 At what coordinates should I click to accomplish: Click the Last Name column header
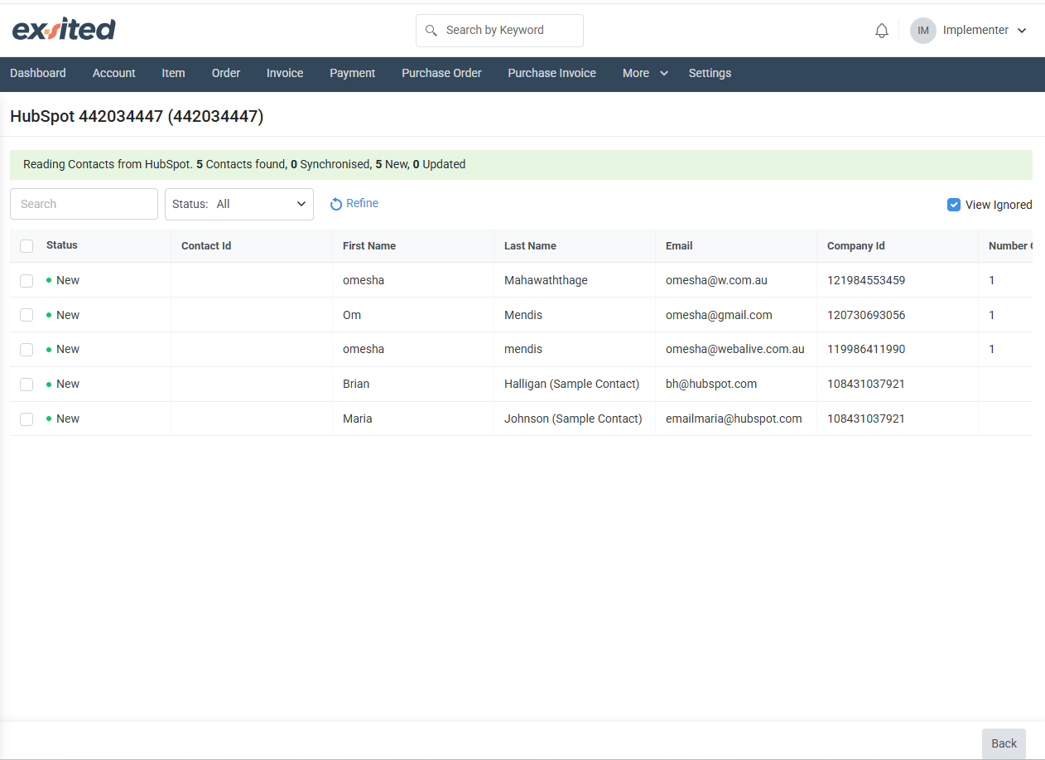pyautogui.click(x=530, y=246)
